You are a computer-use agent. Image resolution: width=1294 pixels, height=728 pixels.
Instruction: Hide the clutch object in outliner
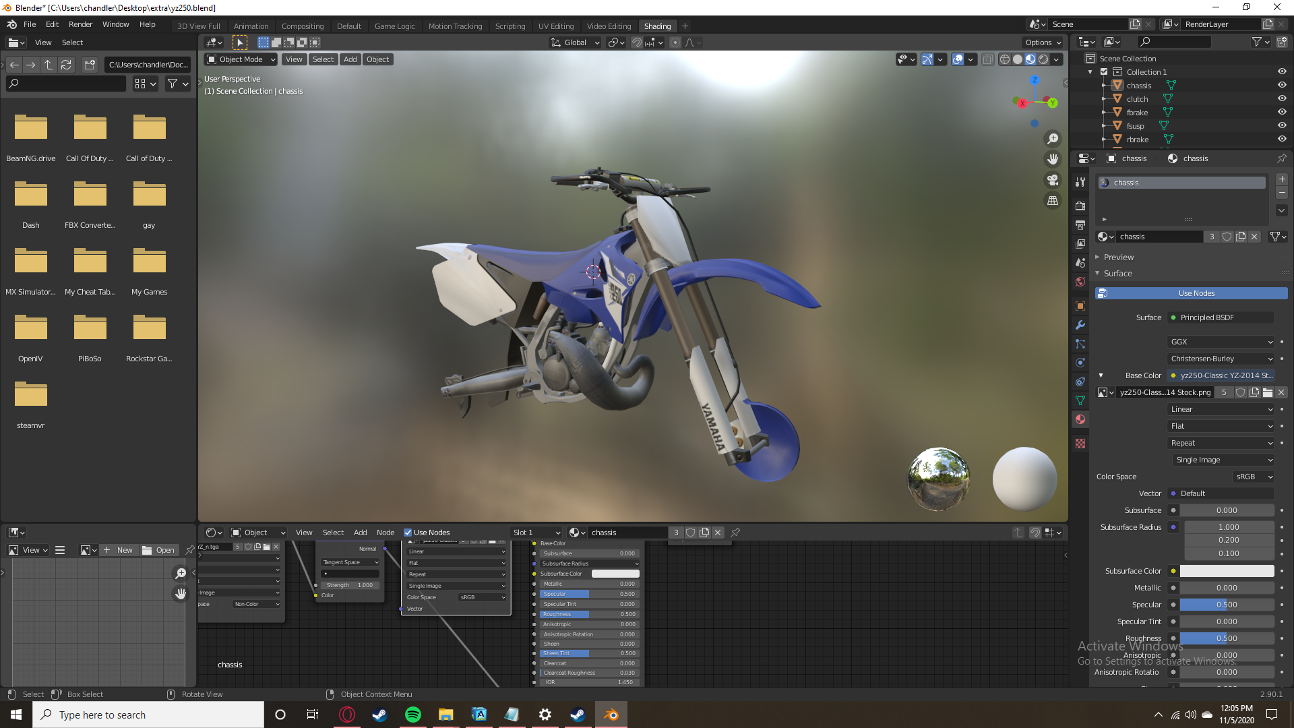click(1282, 98)
